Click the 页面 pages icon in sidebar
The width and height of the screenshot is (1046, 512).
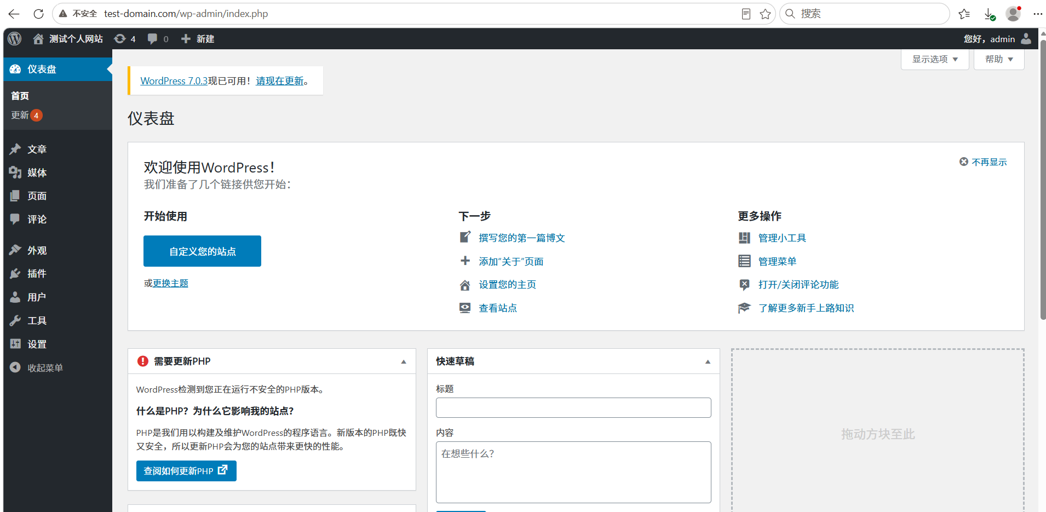coord(15,195)
